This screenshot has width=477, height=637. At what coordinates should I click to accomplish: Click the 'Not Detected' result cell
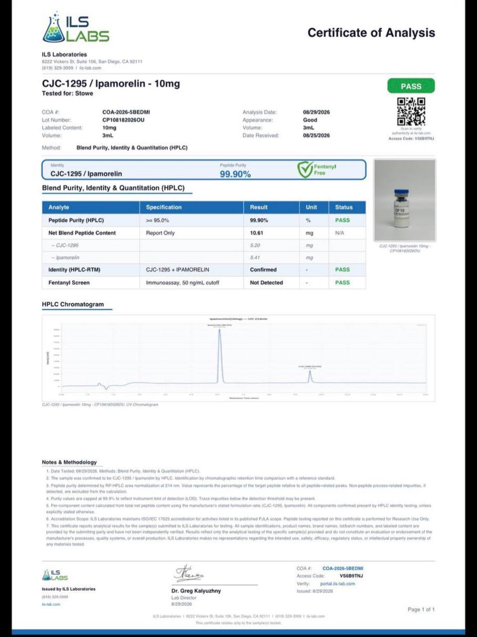266,283
